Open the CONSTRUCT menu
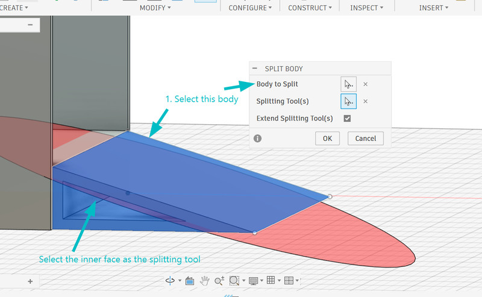 pyautogui.click(x=310, y=8)
